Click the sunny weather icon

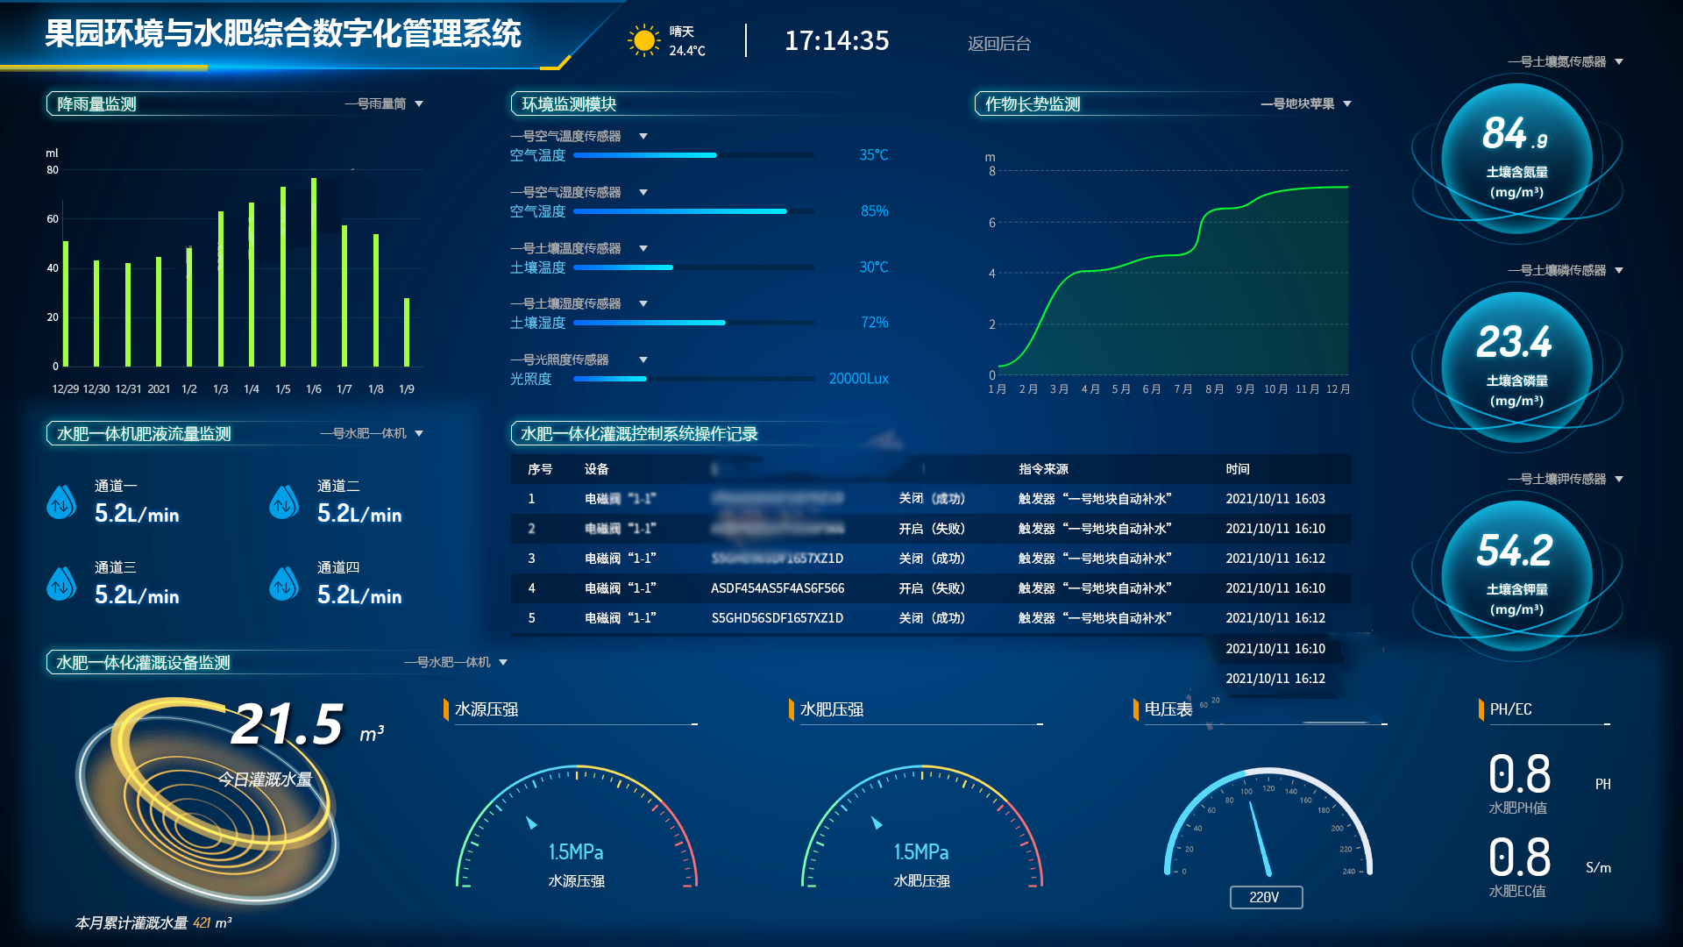(644, 39)
